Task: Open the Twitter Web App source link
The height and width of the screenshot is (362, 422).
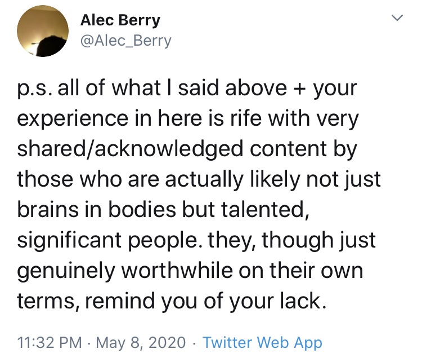Action: tap(262, 342)
